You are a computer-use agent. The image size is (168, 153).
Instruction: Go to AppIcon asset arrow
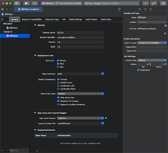[x=106, y=118]
